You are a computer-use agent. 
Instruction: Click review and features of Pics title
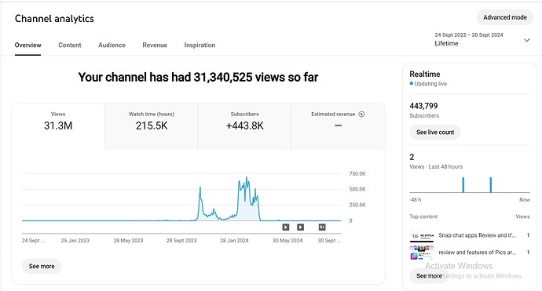(477, 253)
